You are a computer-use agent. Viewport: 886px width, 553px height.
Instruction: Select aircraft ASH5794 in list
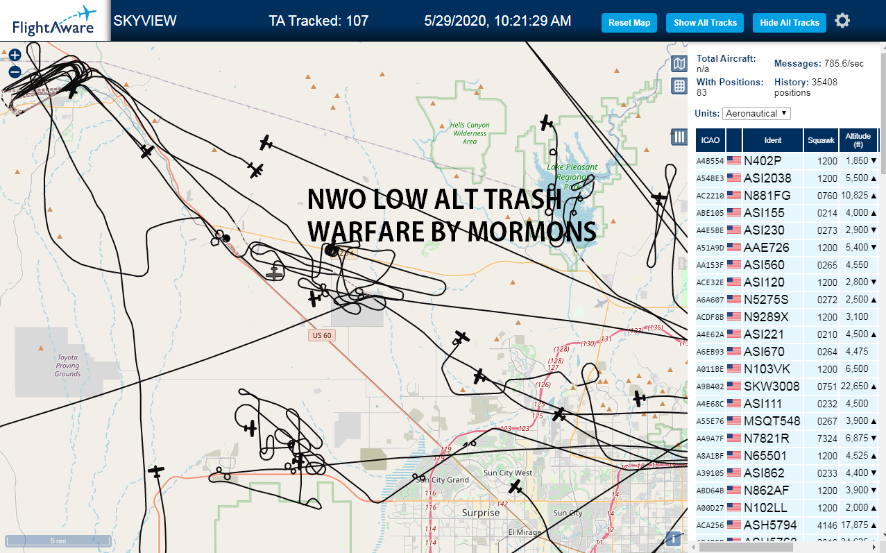(x=787, y=525)
